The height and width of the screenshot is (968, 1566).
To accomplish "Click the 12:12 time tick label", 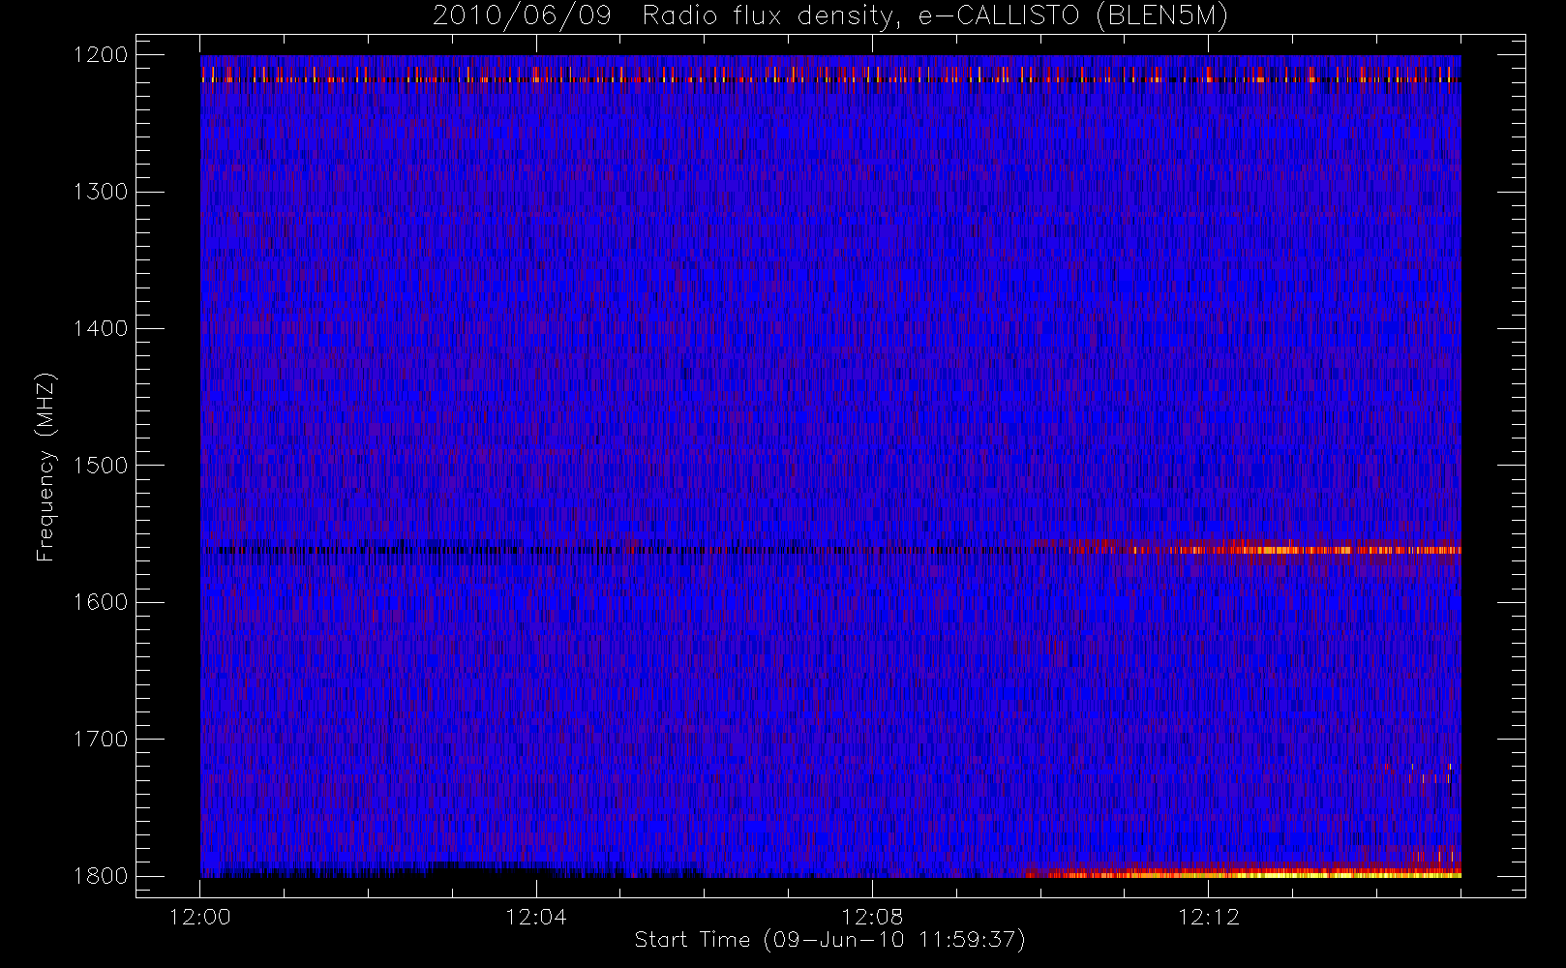I will pos(1208,917).
